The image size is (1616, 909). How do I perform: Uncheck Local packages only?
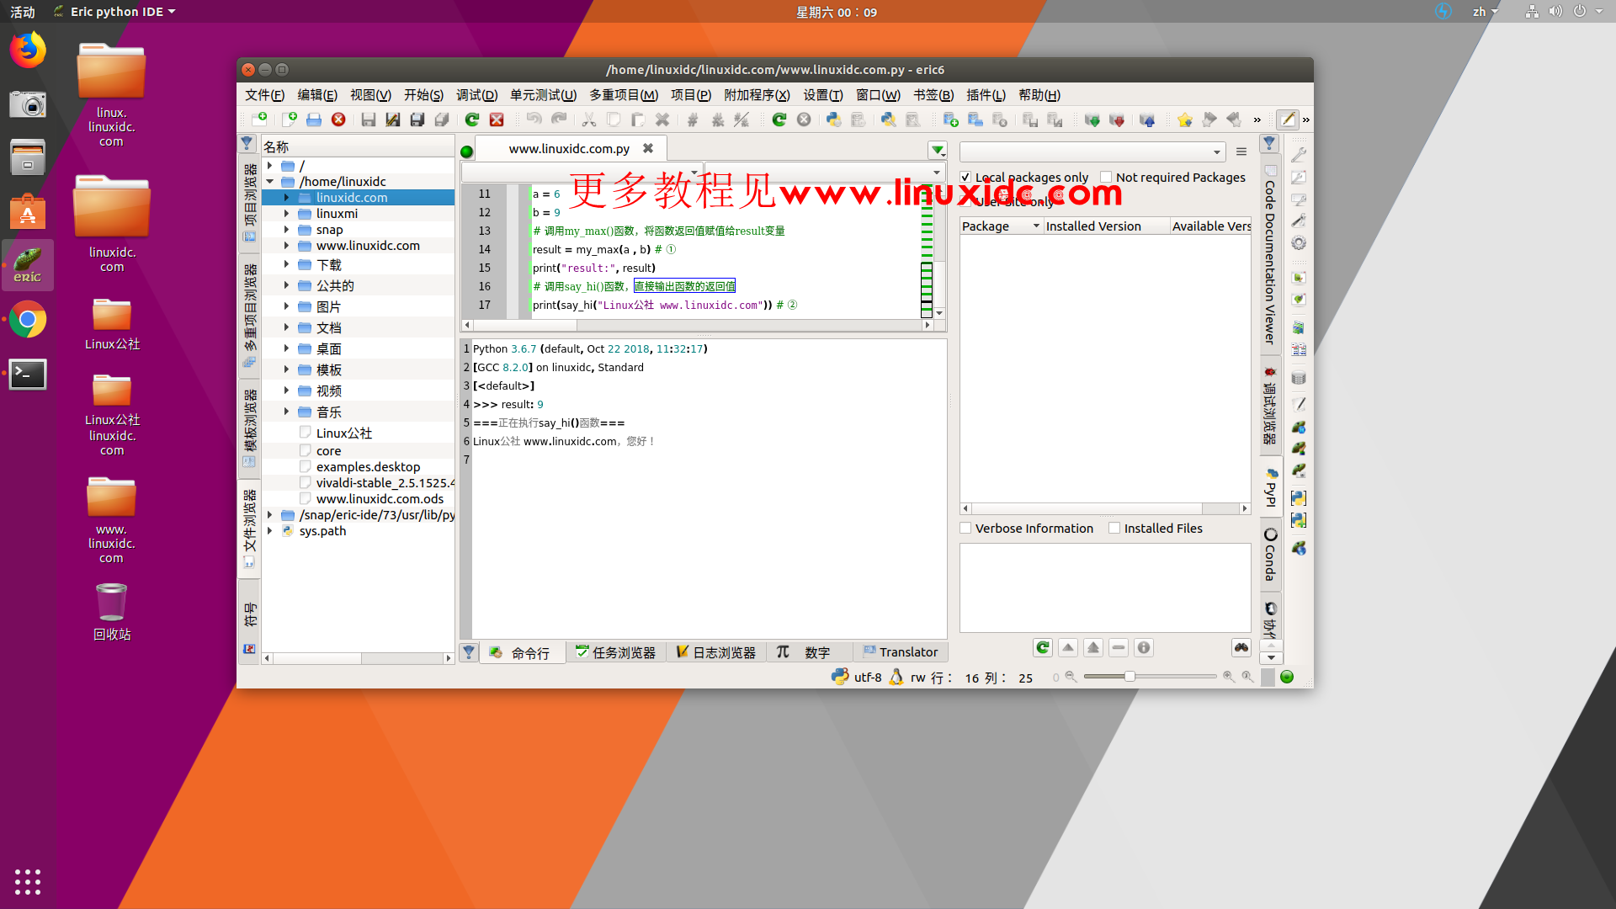pyautogui.click(x=965, y=177)
